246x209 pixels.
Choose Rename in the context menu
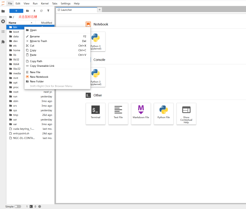tap(57, 36)
